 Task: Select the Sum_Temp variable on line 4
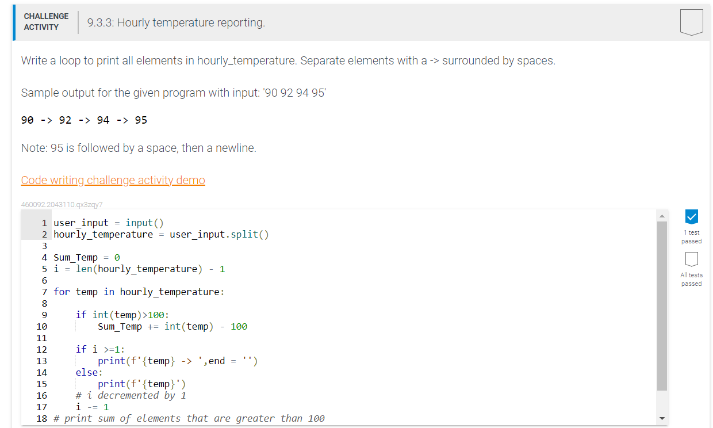tap(75, 257)
